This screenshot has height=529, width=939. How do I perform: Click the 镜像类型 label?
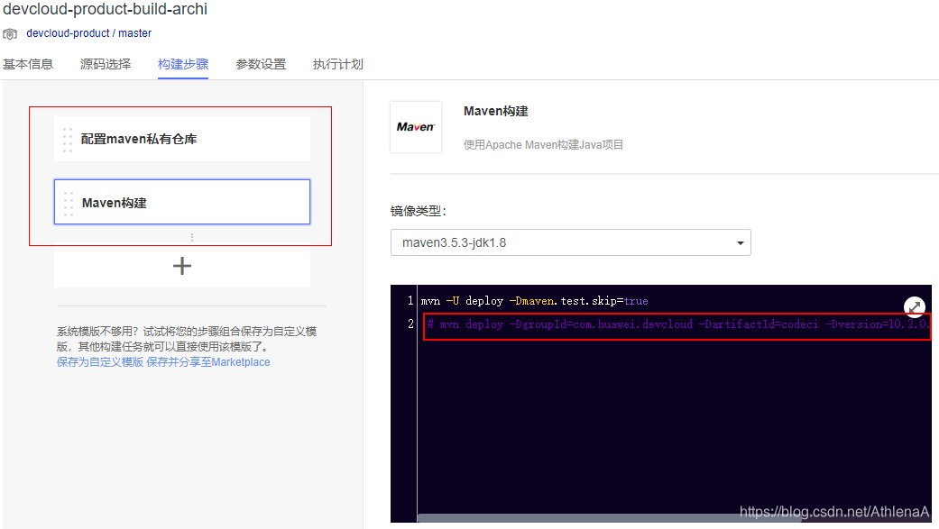tap(418, 211)
